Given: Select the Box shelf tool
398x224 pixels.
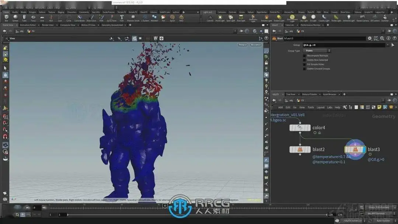Looking at the screenshot, I should tap(6, 18).
